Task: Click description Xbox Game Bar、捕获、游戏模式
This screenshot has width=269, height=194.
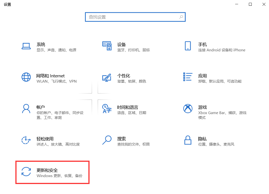Action: tap(222, 115)
